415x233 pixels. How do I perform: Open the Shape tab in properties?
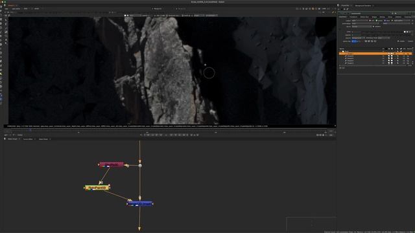point(374,17)
